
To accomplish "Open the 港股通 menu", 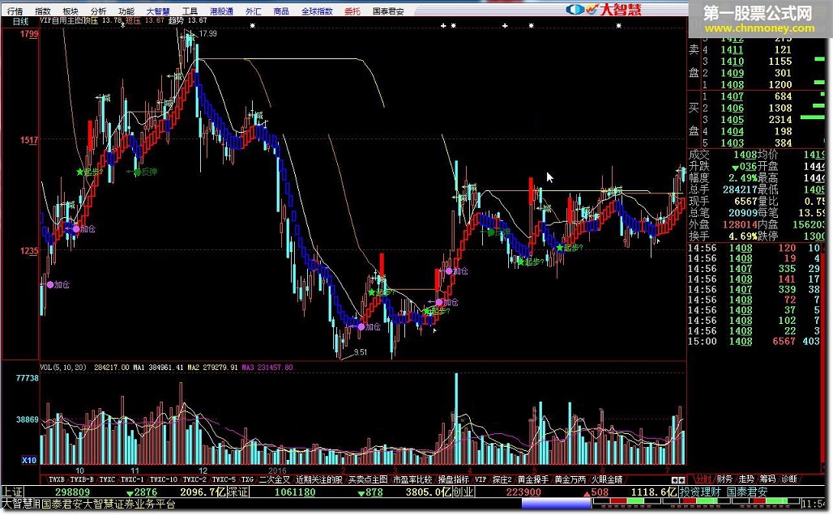I will (221, 11).
